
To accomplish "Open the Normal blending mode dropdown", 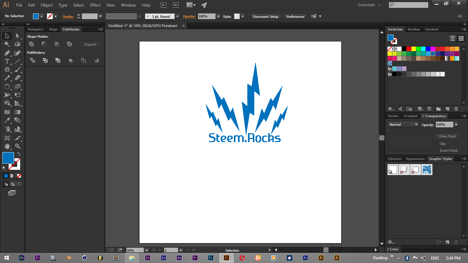I will pyautogui.click(x=403, y=125).
